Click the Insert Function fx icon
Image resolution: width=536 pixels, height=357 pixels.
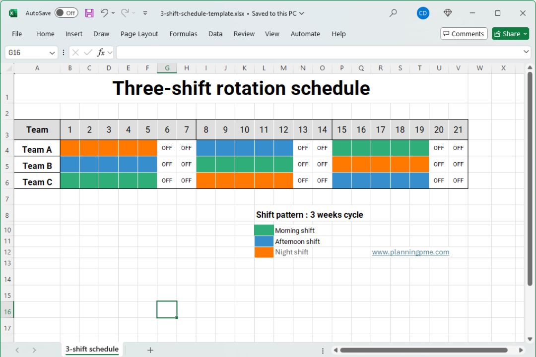pyautogui.click(x=101, y=53)
